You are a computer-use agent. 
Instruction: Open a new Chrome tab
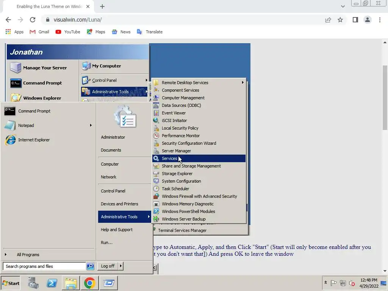[102, 6]
